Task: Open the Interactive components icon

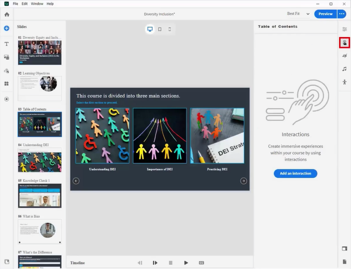Action: point(7,71)
